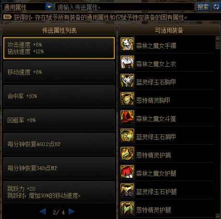221x219 pixels.
Task: Go to next page of attribute list
Action: click(72, 212)
